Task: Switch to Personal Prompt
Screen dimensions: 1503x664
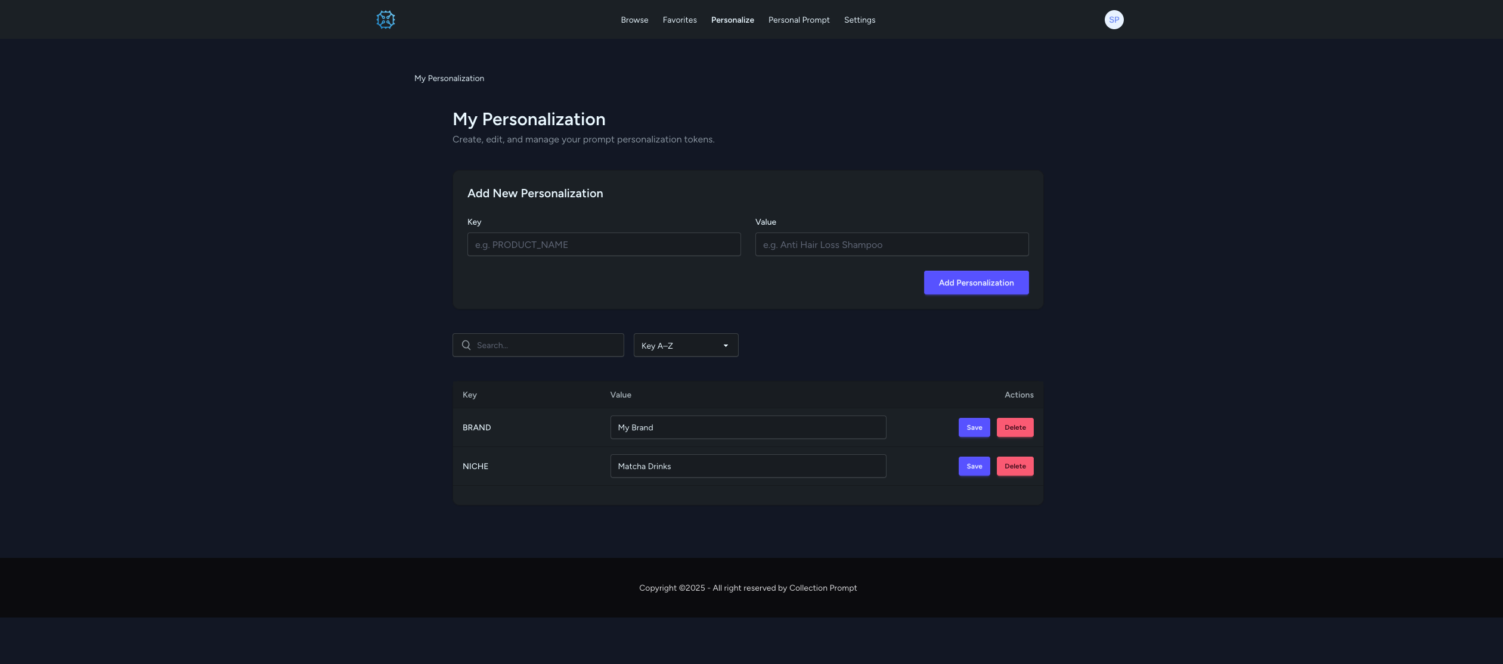Action: [x=798, y=20]
